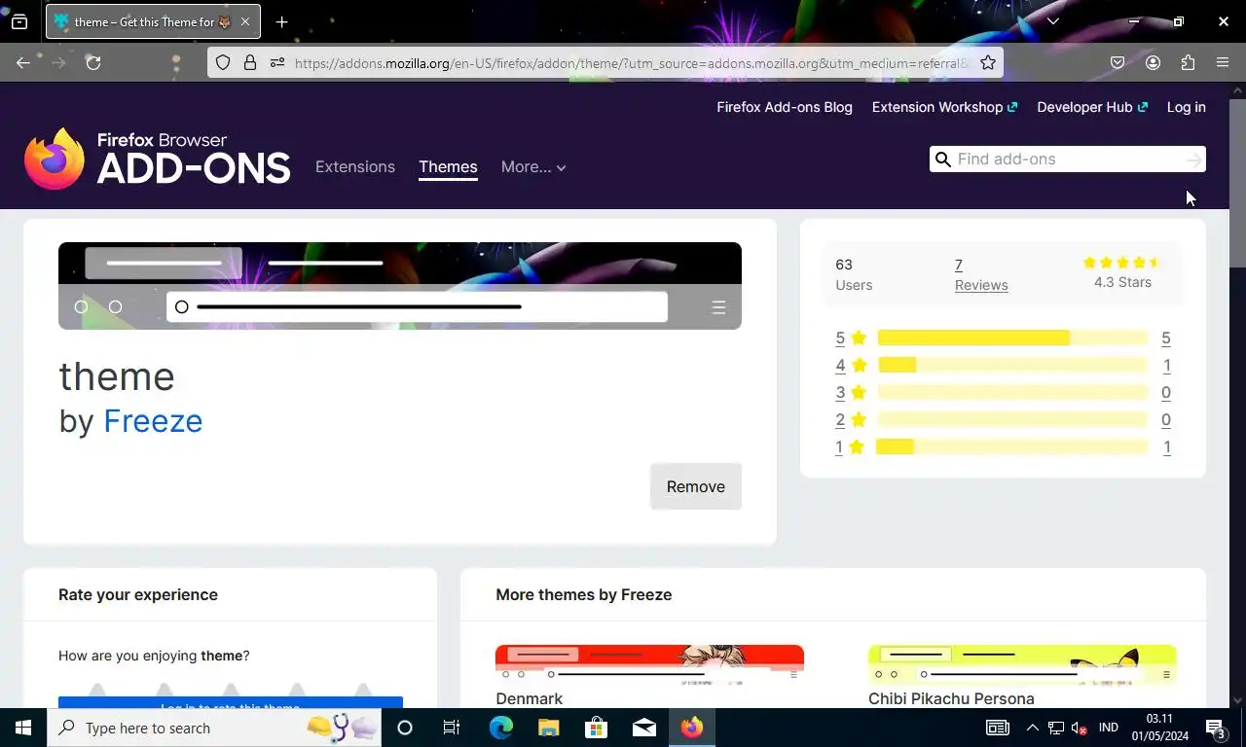Viewport: 1246px width, 747px height.
Task: Open the notifications center icon
Action: 1217,728
